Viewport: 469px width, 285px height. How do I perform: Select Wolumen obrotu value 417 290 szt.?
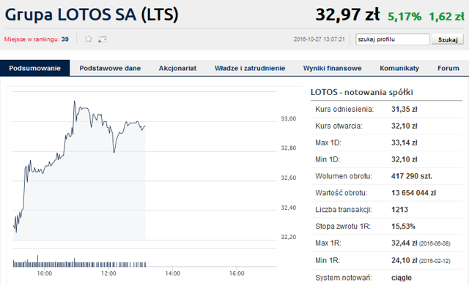point(412,176)
